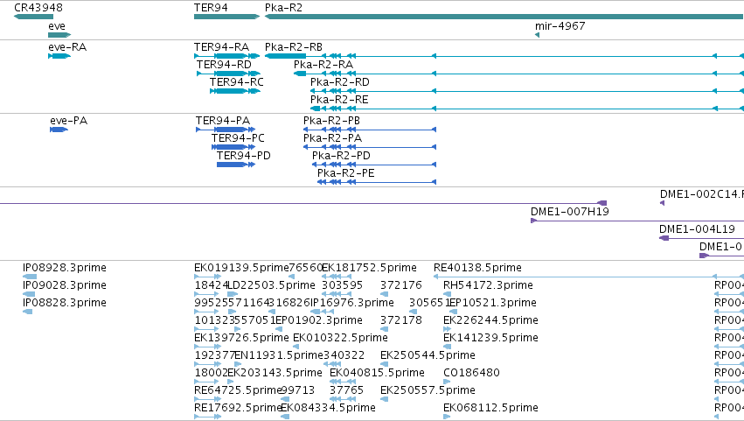744x421 pixels.
Task: Open the EK068112.5prime EST label
Action: point(490,409)
